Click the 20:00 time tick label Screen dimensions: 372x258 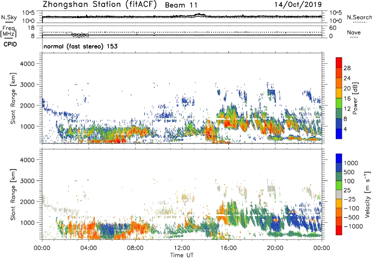click(275, 248)
